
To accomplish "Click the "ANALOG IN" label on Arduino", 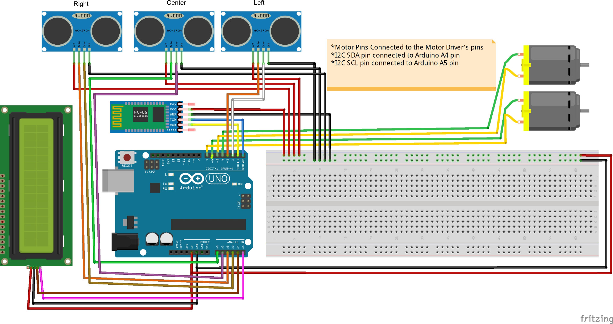I will click(236, 242).
